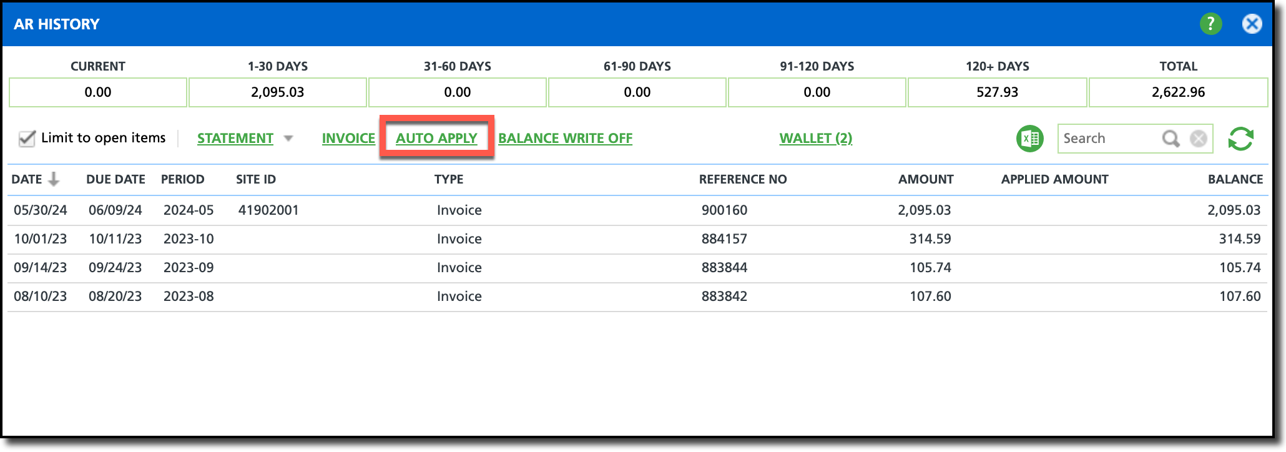1286x452 pixels.
Task: Click the search magnifier icon
Action: (x=1171, y=139)
